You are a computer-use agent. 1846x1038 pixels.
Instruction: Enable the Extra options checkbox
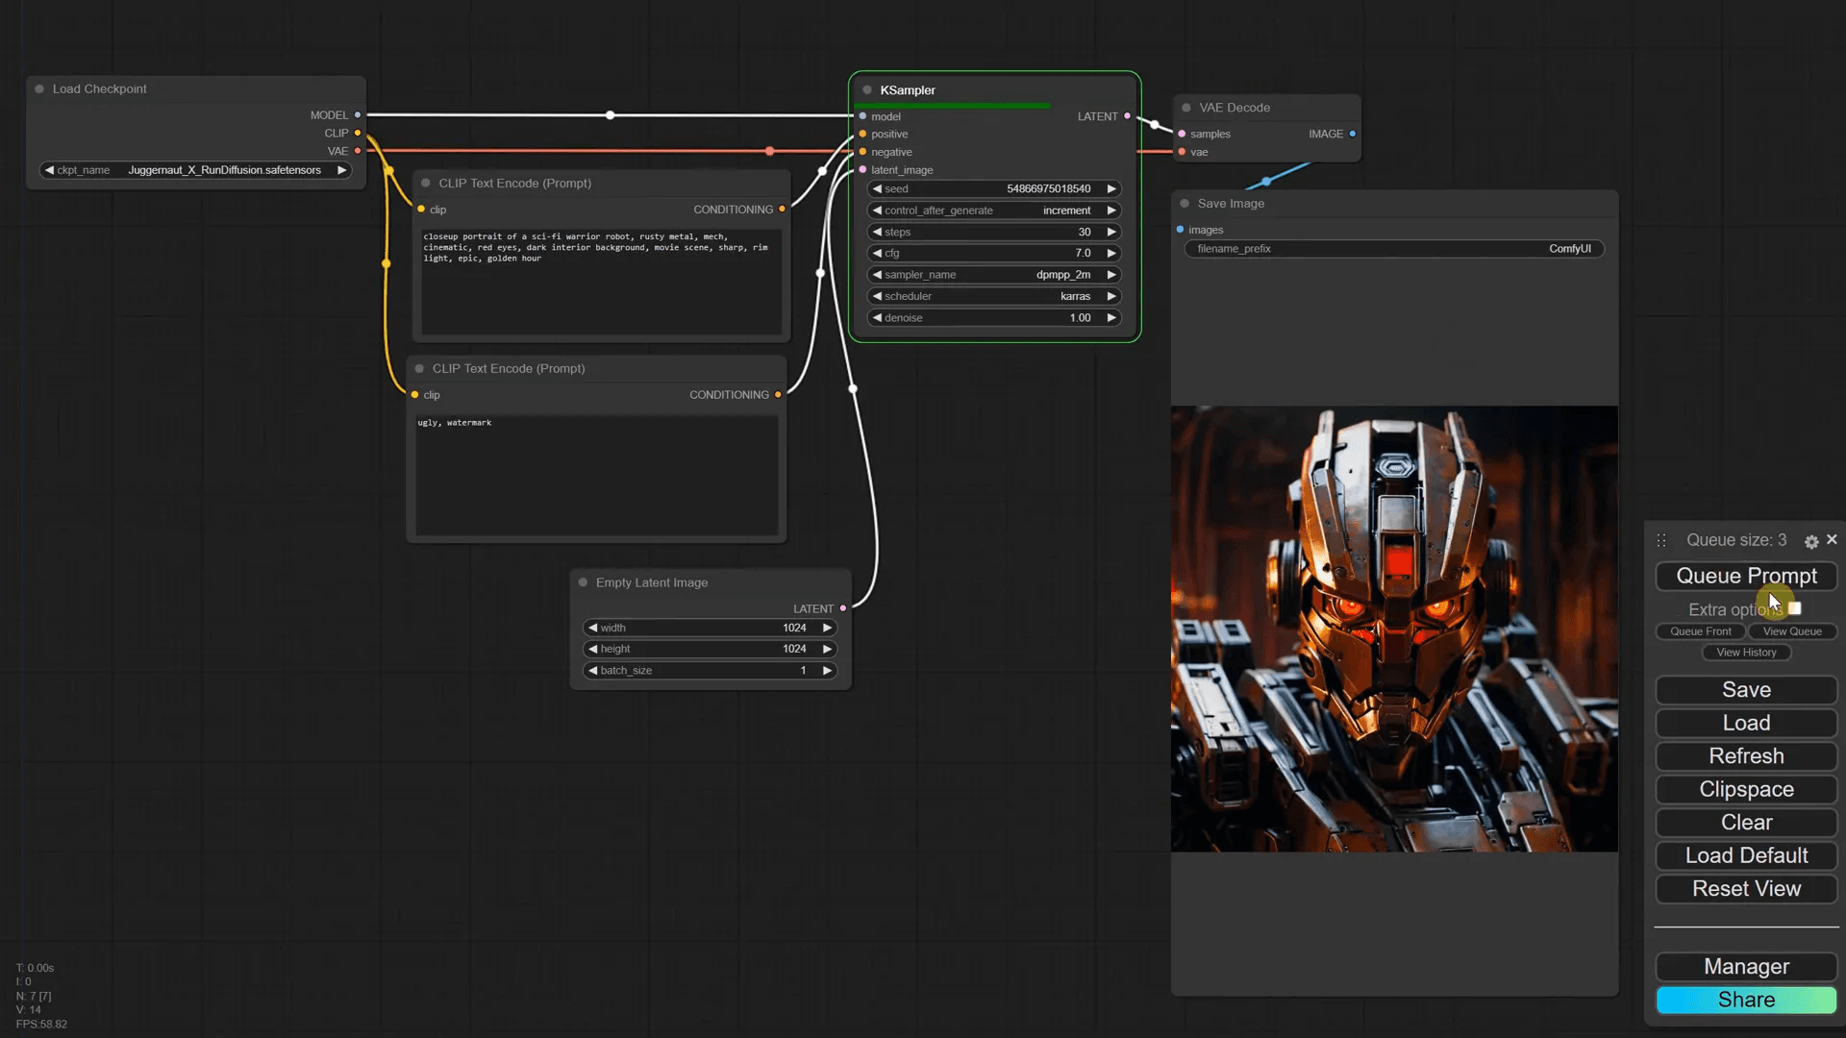pyautogui.click(x=1794, y=609)
